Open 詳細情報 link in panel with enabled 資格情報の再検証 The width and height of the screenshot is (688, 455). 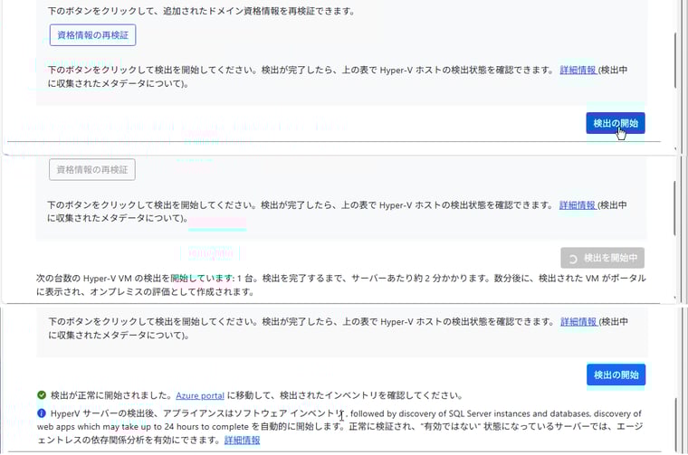pyautogui.click(x=578, y=70)
